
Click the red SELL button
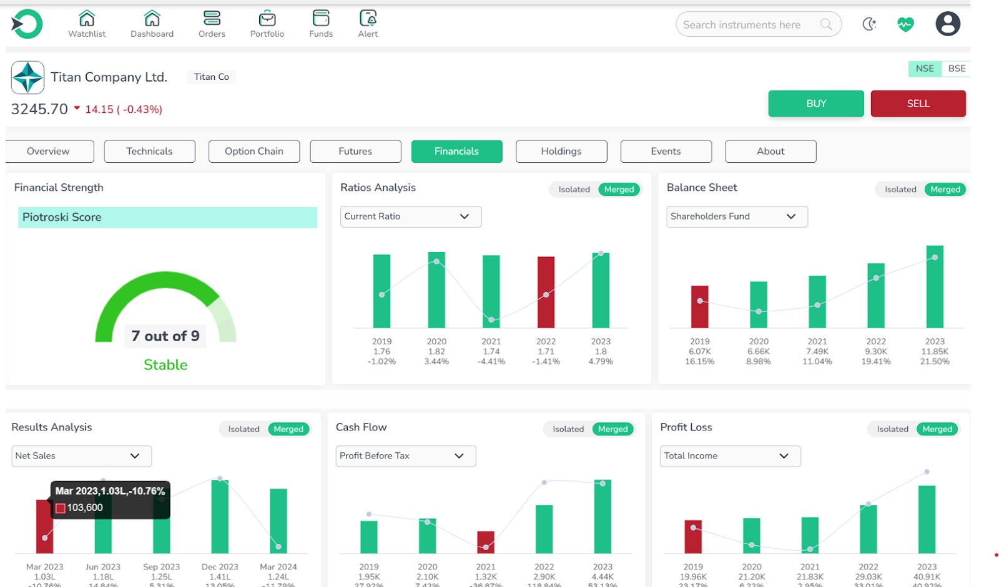[918, 104]
